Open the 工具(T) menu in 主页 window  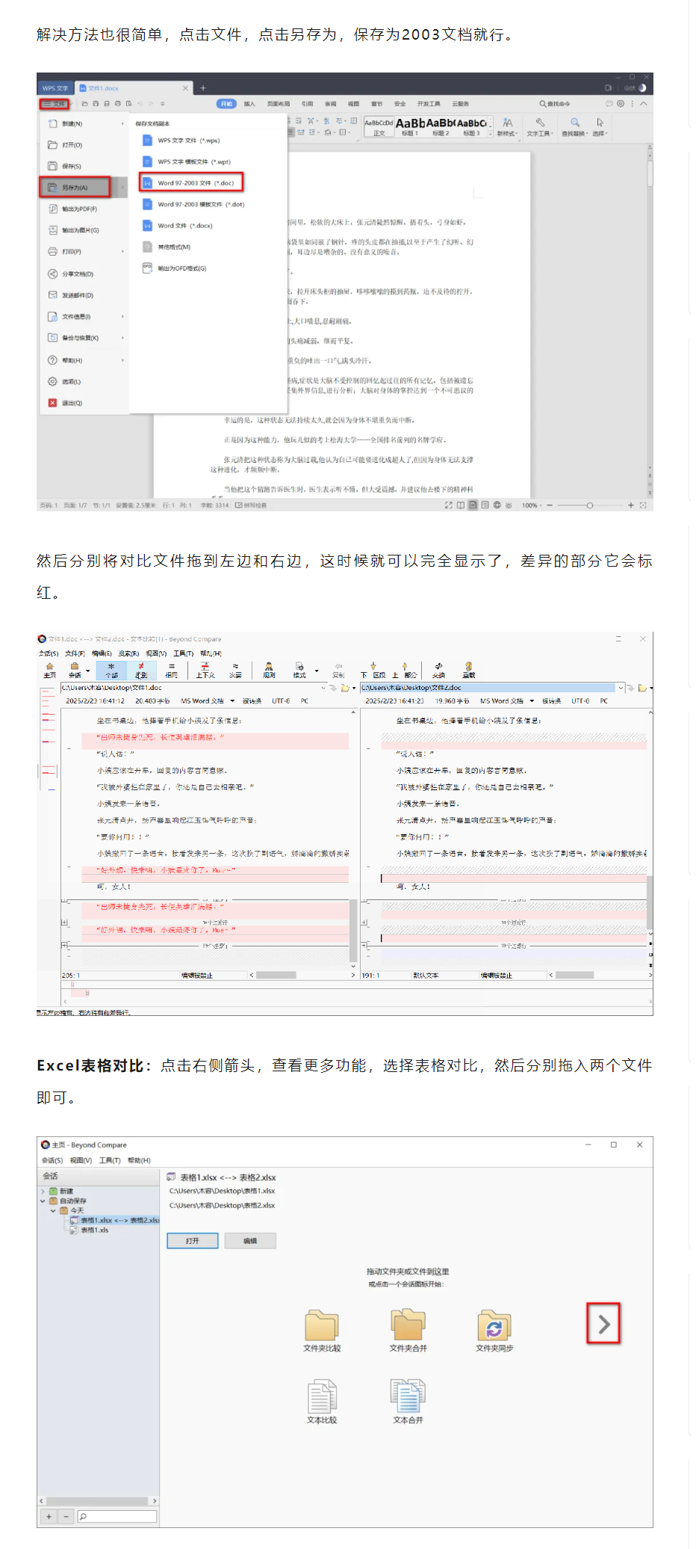coord(111,1160)
